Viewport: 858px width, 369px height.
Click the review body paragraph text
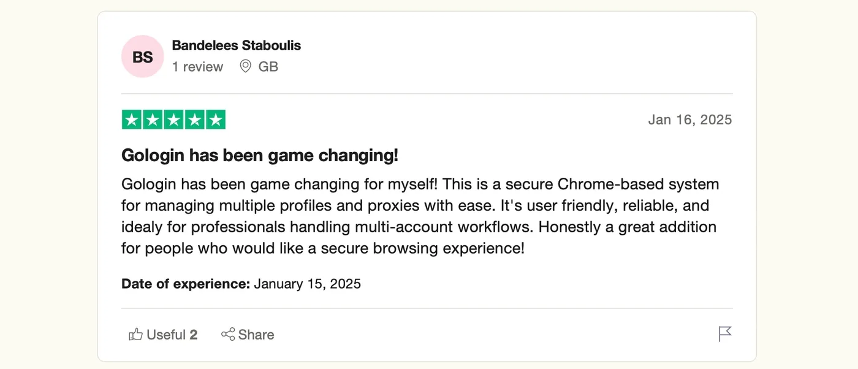coord(420,216)
